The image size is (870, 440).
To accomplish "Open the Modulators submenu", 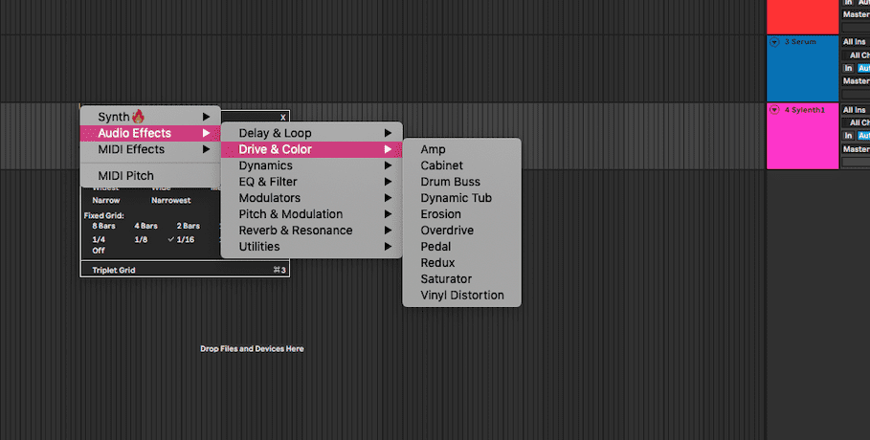I will pos(311,198).
